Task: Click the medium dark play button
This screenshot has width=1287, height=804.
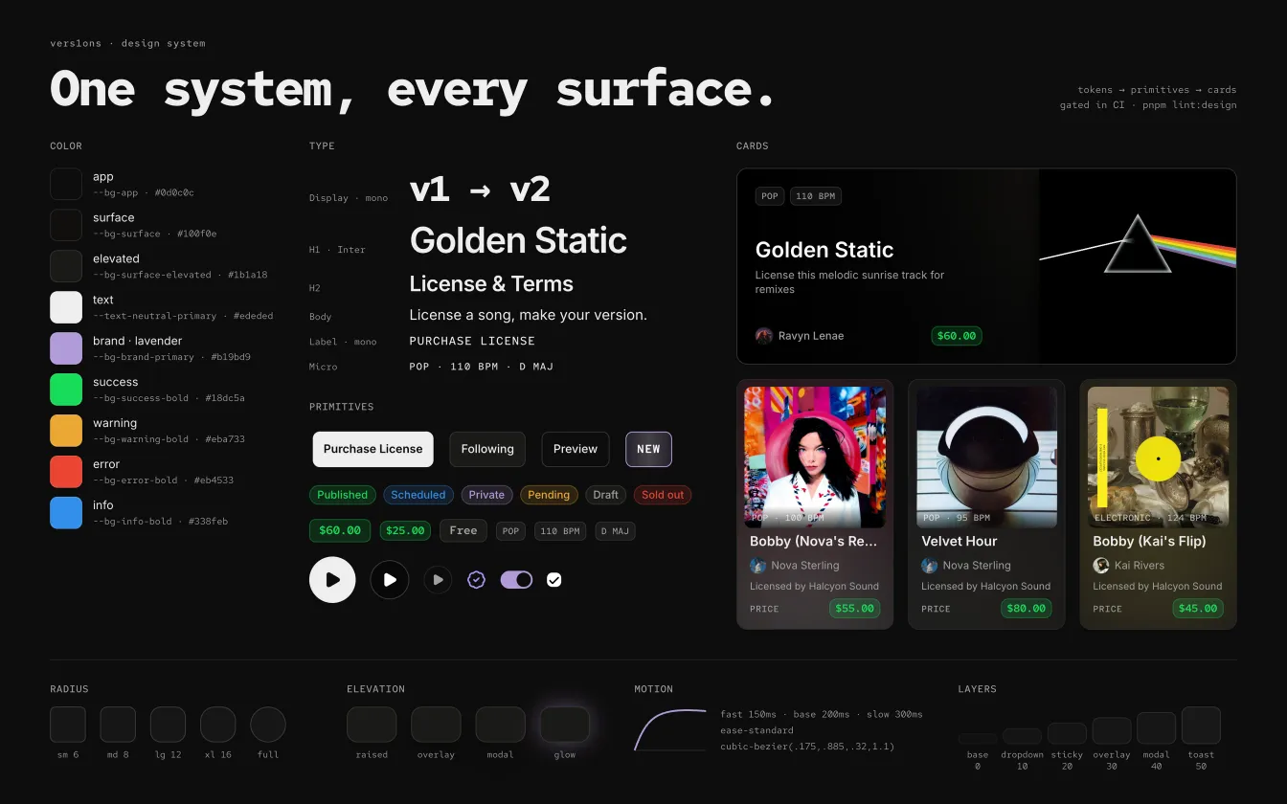Action: [x=390, y=579]
